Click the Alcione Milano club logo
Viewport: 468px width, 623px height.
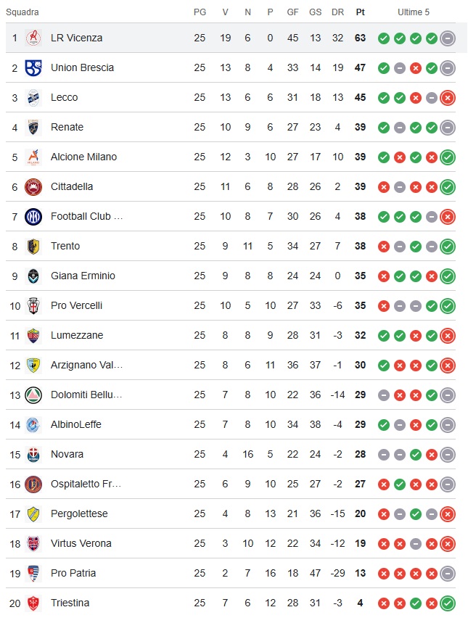click(33, 157)
